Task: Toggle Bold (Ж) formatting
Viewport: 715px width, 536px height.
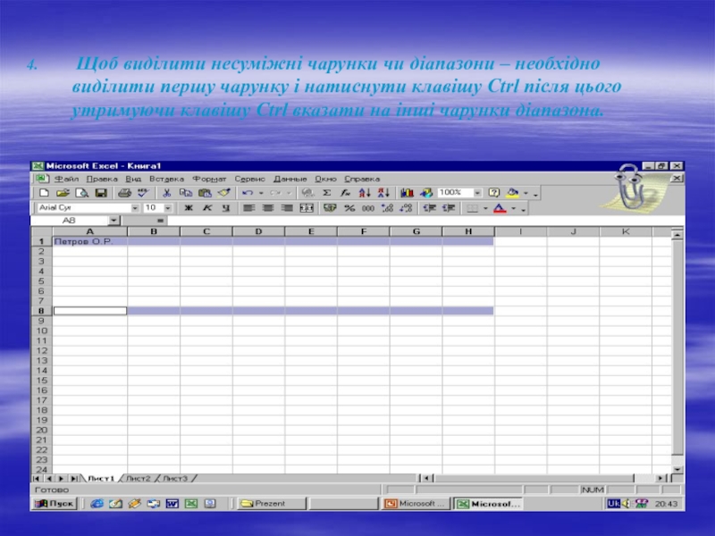Action: pos(189,208)
